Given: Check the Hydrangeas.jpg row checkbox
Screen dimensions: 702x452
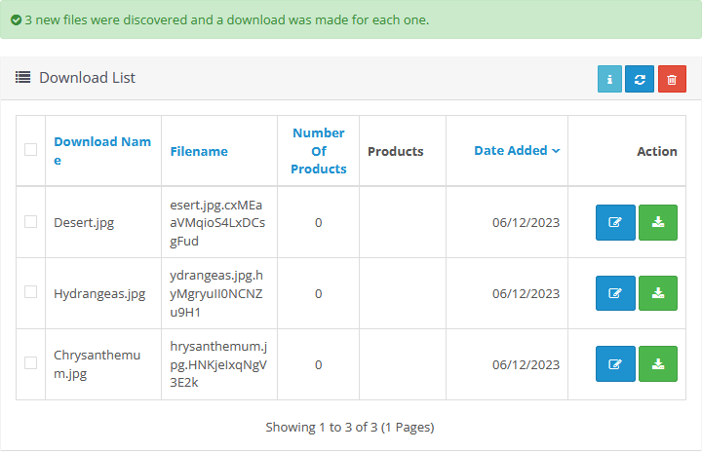Looking at the screenshot, I should [31, 292].
